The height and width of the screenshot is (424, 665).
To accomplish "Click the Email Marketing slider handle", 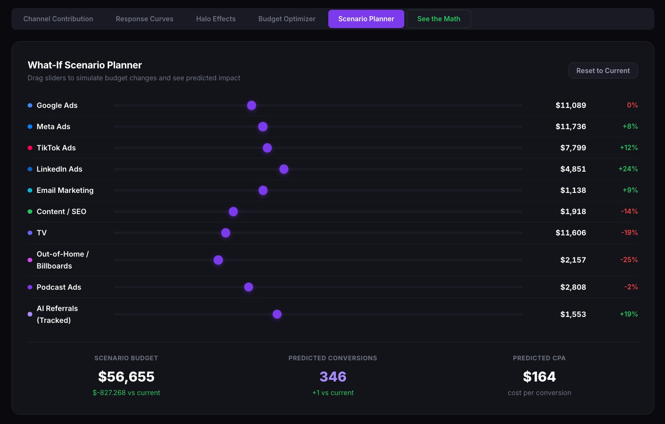I will pyautogui.click(x=263, y=190).
